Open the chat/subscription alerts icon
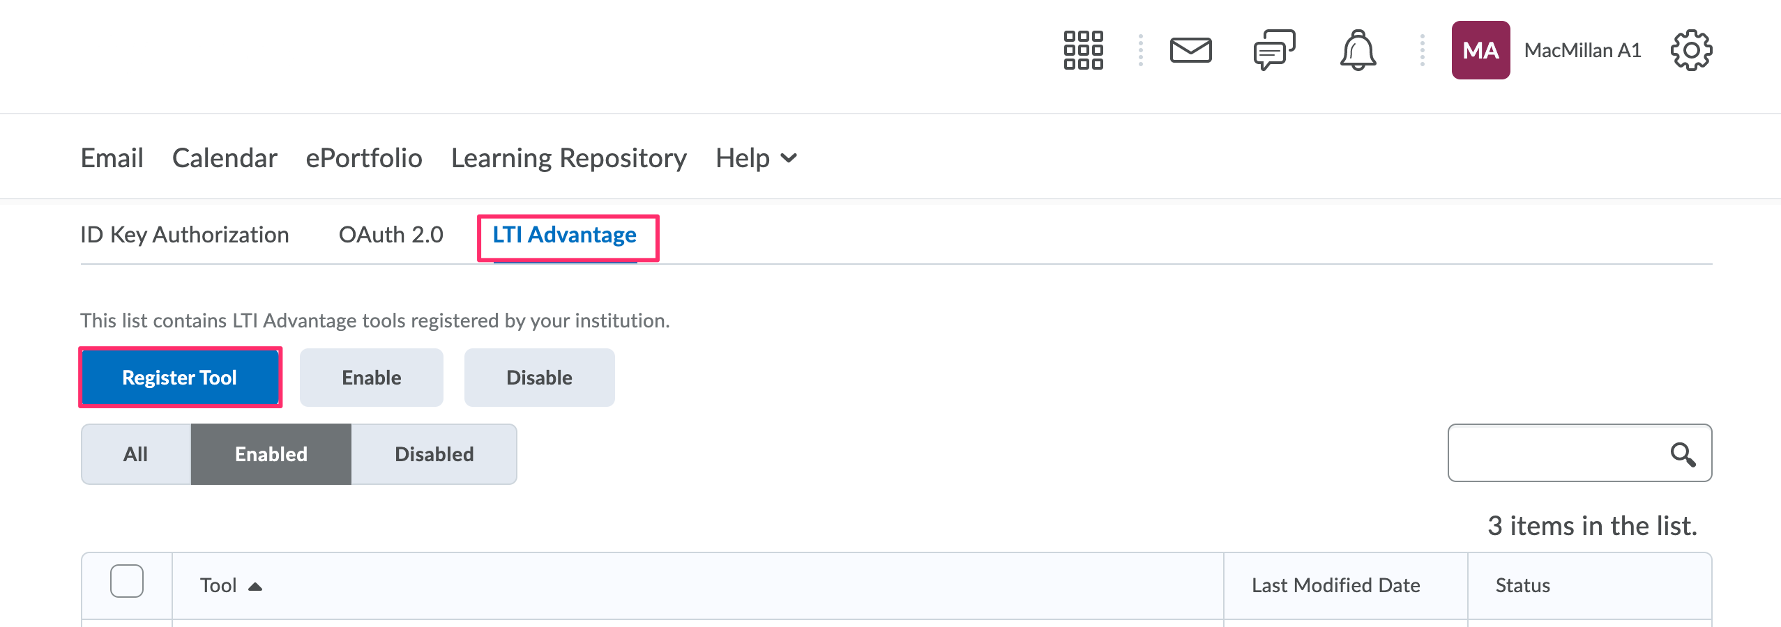 click(1274, 49)
